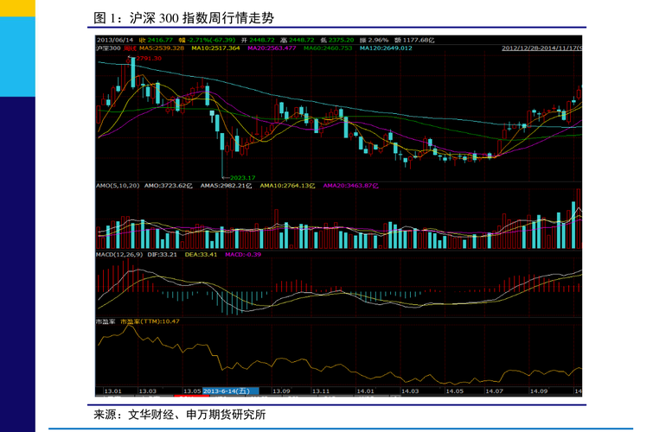653x432 pixels.
Task: Click the 市盈率(TTM) value label
Action: [150, 321]
